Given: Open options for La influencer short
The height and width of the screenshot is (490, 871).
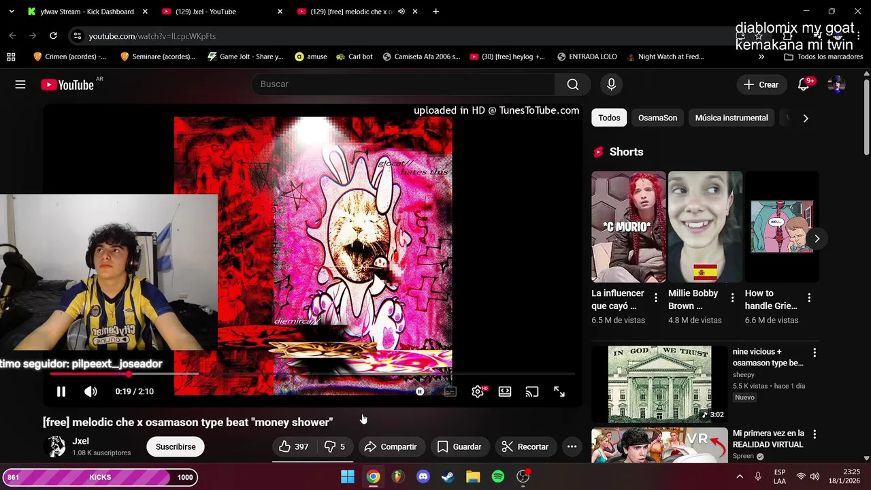Looking at the screenshot, I should click(656, 297).
